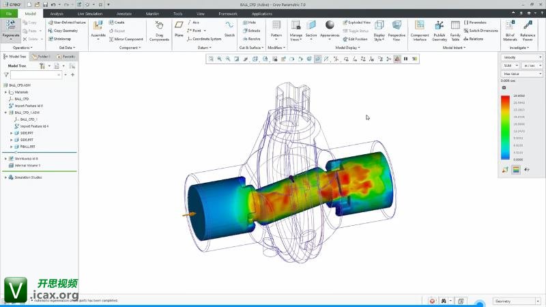Click the velocity color legend bar
The image size is (546, 307).
click(505, 128)
